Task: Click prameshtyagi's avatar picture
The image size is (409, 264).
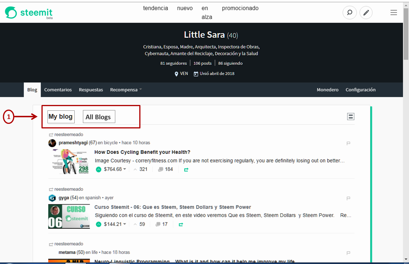Action: [52, 143]
